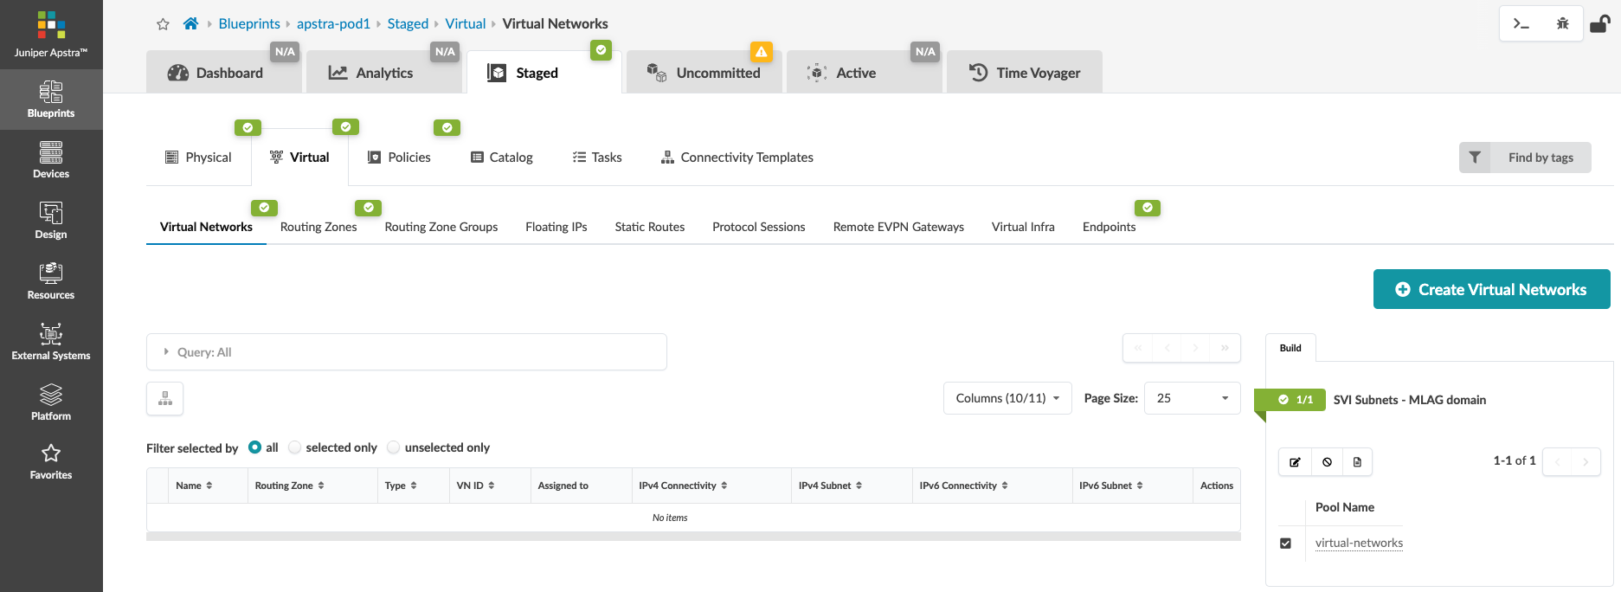The image size is (1621, 592).
Task: Click Create Virtual Networks button
Action: (x=1491, y=289)
